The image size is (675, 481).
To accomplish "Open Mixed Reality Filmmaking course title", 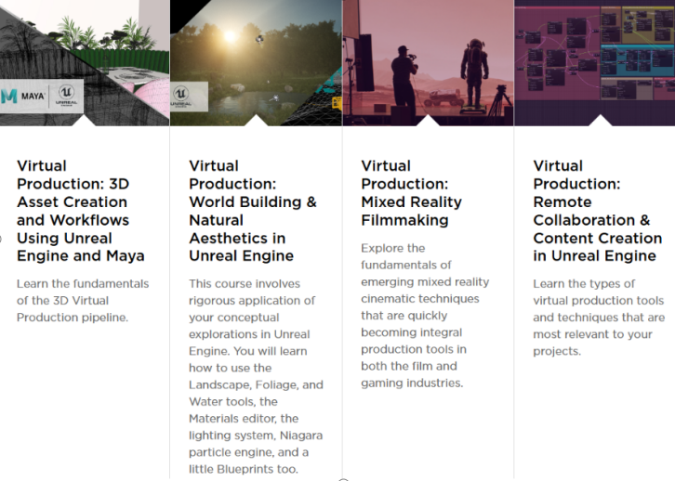I will click(x=411, y=192).
